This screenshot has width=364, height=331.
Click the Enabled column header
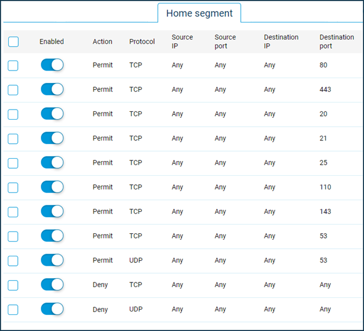[x=51, y=41]
